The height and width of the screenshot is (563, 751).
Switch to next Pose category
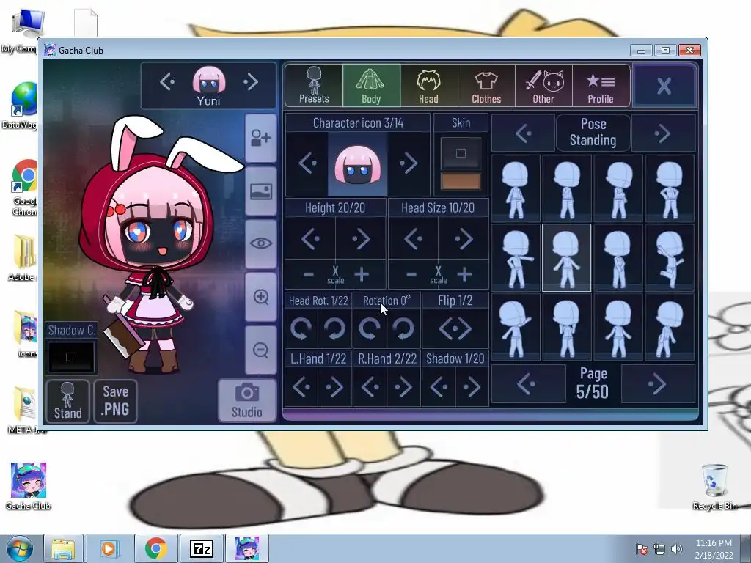(x=663, y=133)
